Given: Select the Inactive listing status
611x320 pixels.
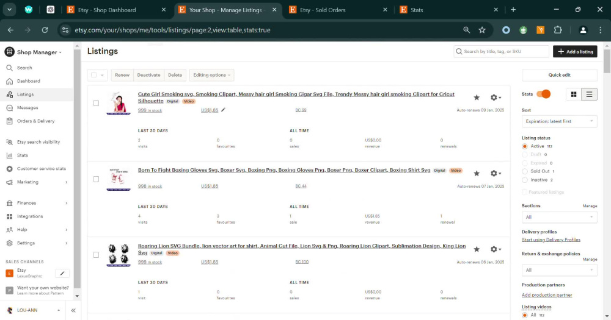Looking at the screenshot, I should click(524, 180).
